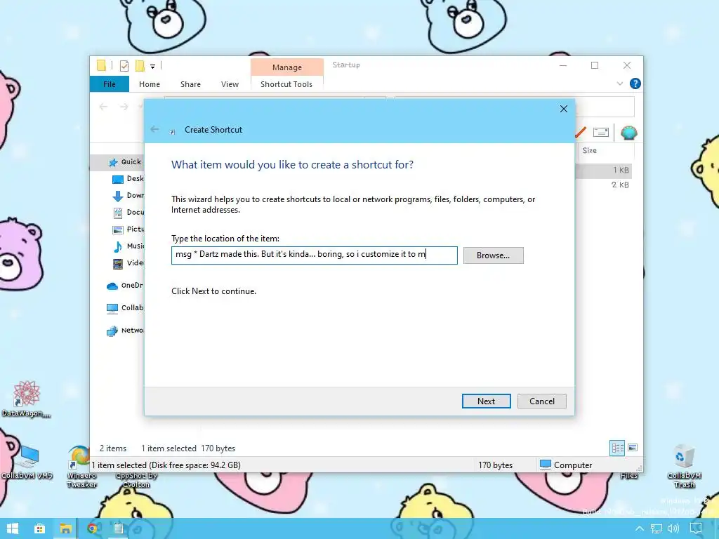Open Winaero Tweaker desktop shortcut

pyautogui.click(x=81, y=466)
